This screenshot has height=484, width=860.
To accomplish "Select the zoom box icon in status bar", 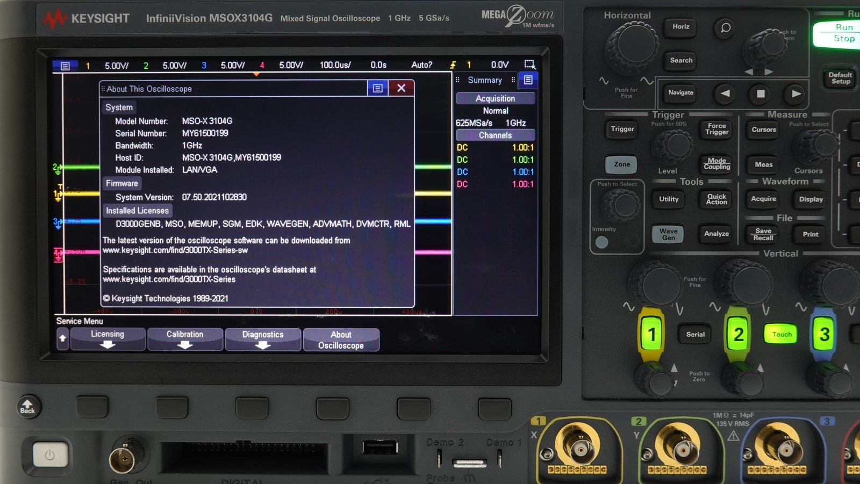I will (x=530, y=64).
